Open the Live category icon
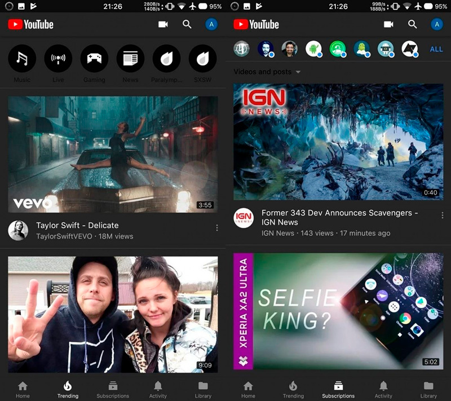The width and height of the screenshot is (451, 401). click(58, 59)
